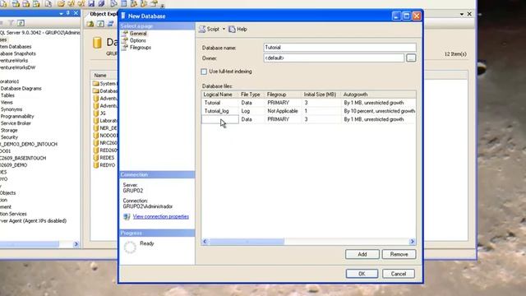Select the NODO01 database in details list
Screen dimensions: 526x296
point(104,135)
